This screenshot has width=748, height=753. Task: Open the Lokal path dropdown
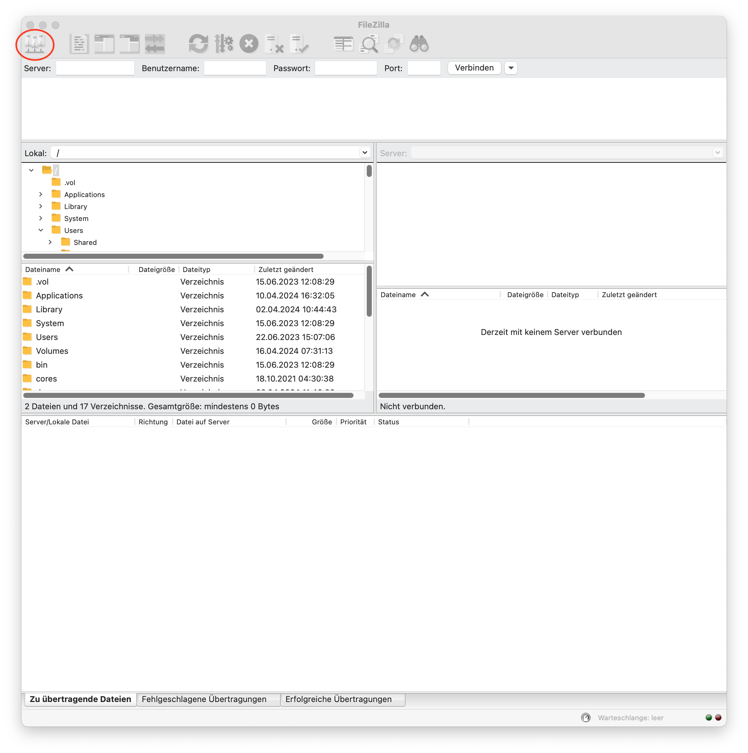365,152
